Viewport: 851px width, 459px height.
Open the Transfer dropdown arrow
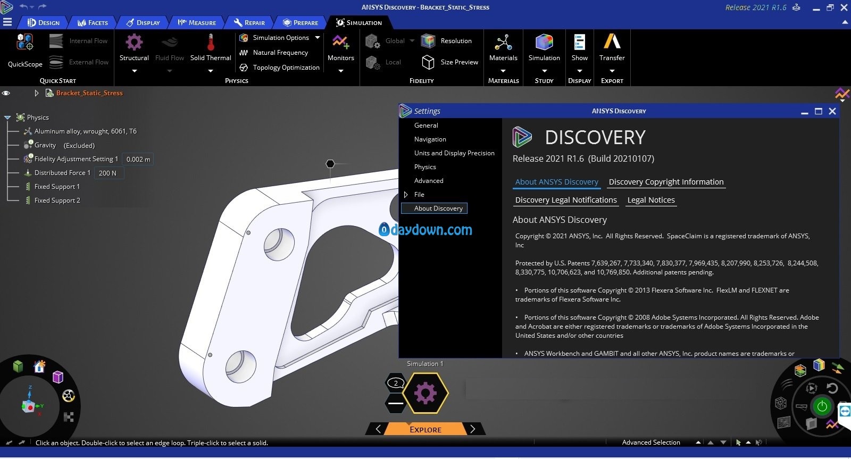point(612,71)
